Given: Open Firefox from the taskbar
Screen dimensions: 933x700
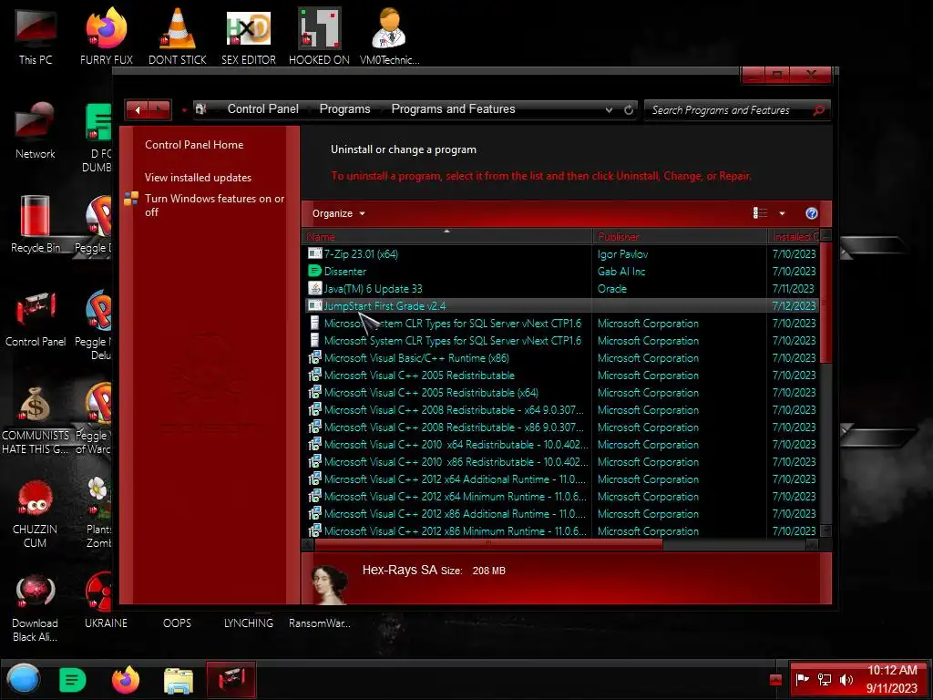Looking at the screenshot, I should tap(126, 680).
